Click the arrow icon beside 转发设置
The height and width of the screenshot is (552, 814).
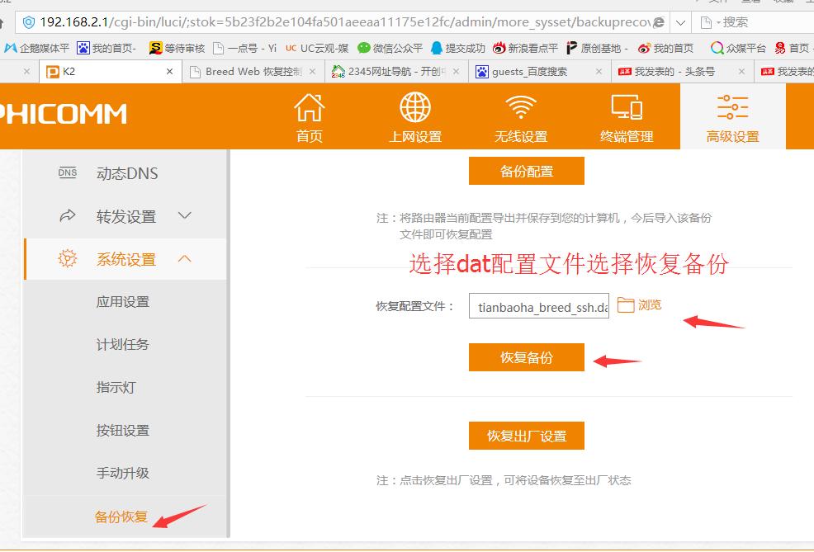click(x=67, y=215)
